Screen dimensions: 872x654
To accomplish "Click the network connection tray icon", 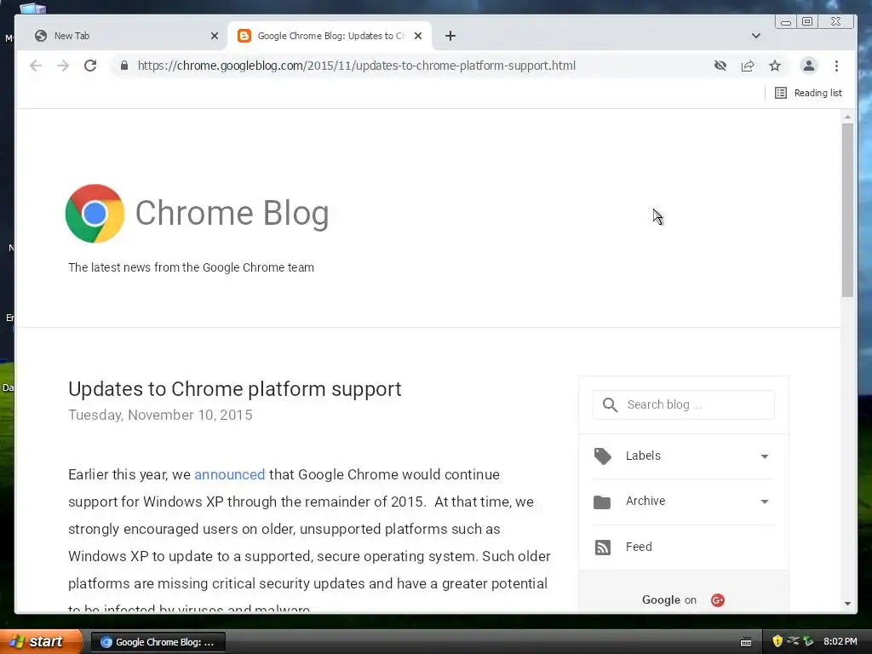I will pos(793,641).
